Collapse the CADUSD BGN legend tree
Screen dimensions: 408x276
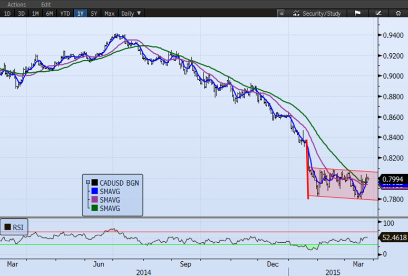(88, 182)
